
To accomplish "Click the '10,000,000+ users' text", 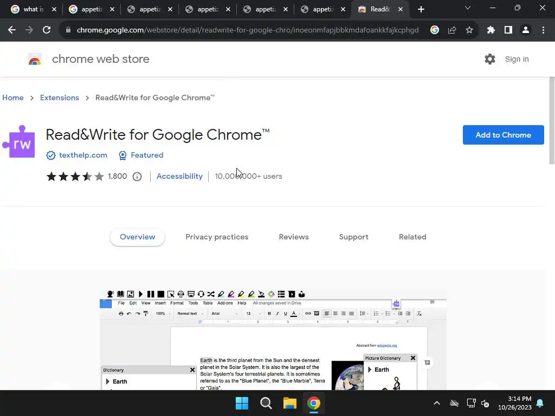I will click(x=248, y=176).
